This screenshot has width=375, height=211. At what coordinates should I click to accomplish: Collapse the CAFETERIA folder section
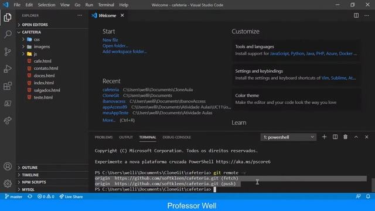(31, 32)
